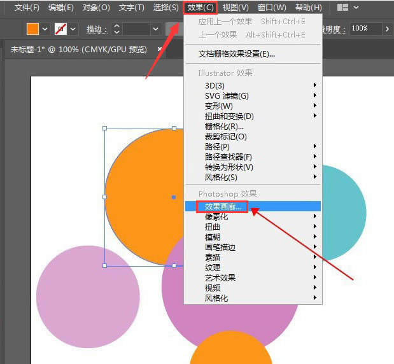
Task: Open the 文件(F) menu
Action: pyautogui.click(x=27, y=8)
